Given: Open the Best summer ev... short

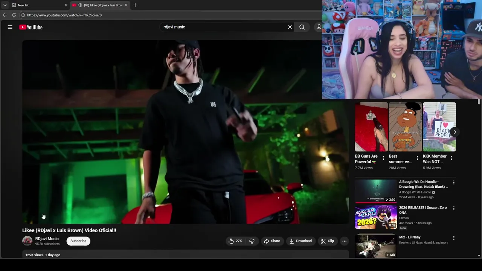Looking at the screenshot, I should [x=405, y=127].
